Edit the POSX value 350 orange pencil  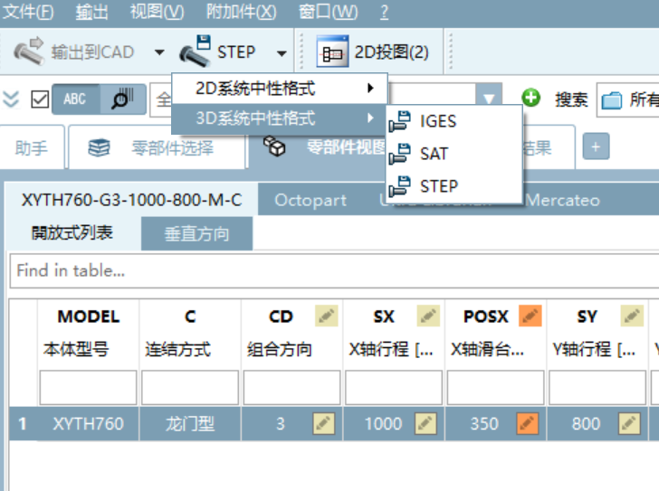(528, 423)
